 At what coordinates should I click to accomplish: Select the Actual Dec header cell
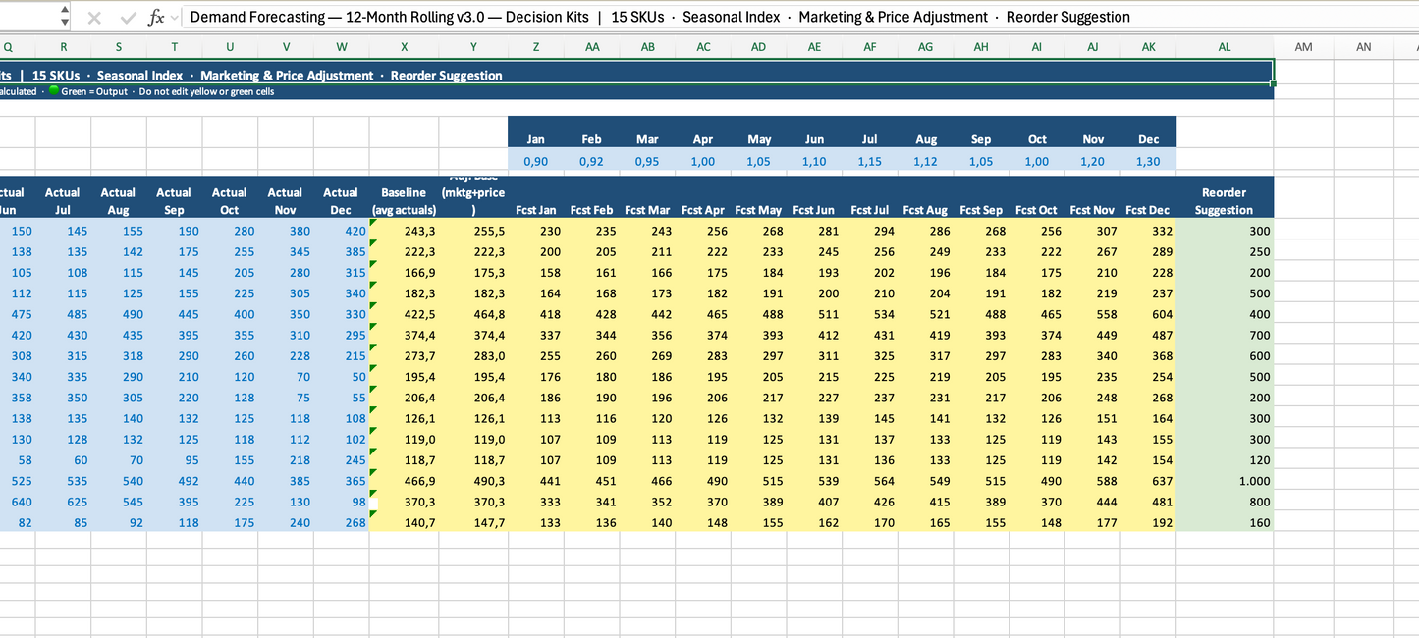point(341,201)
